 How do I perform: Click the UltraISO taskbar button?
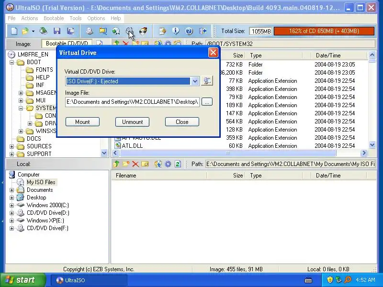pos(89,280)
